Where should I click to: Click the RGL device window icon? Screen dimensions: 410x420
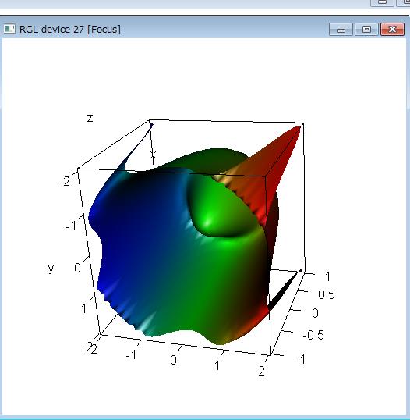(9, 29)
